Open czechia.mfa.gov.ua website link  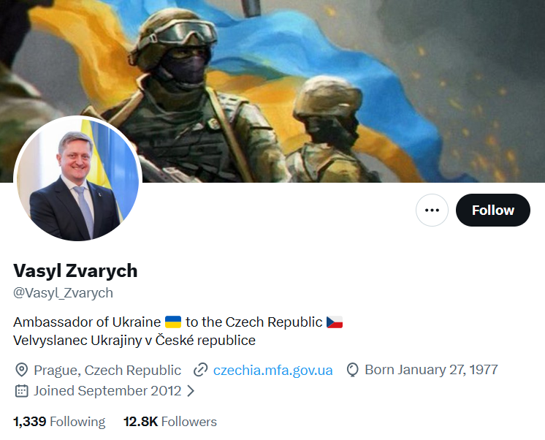(x=272, y=370)
